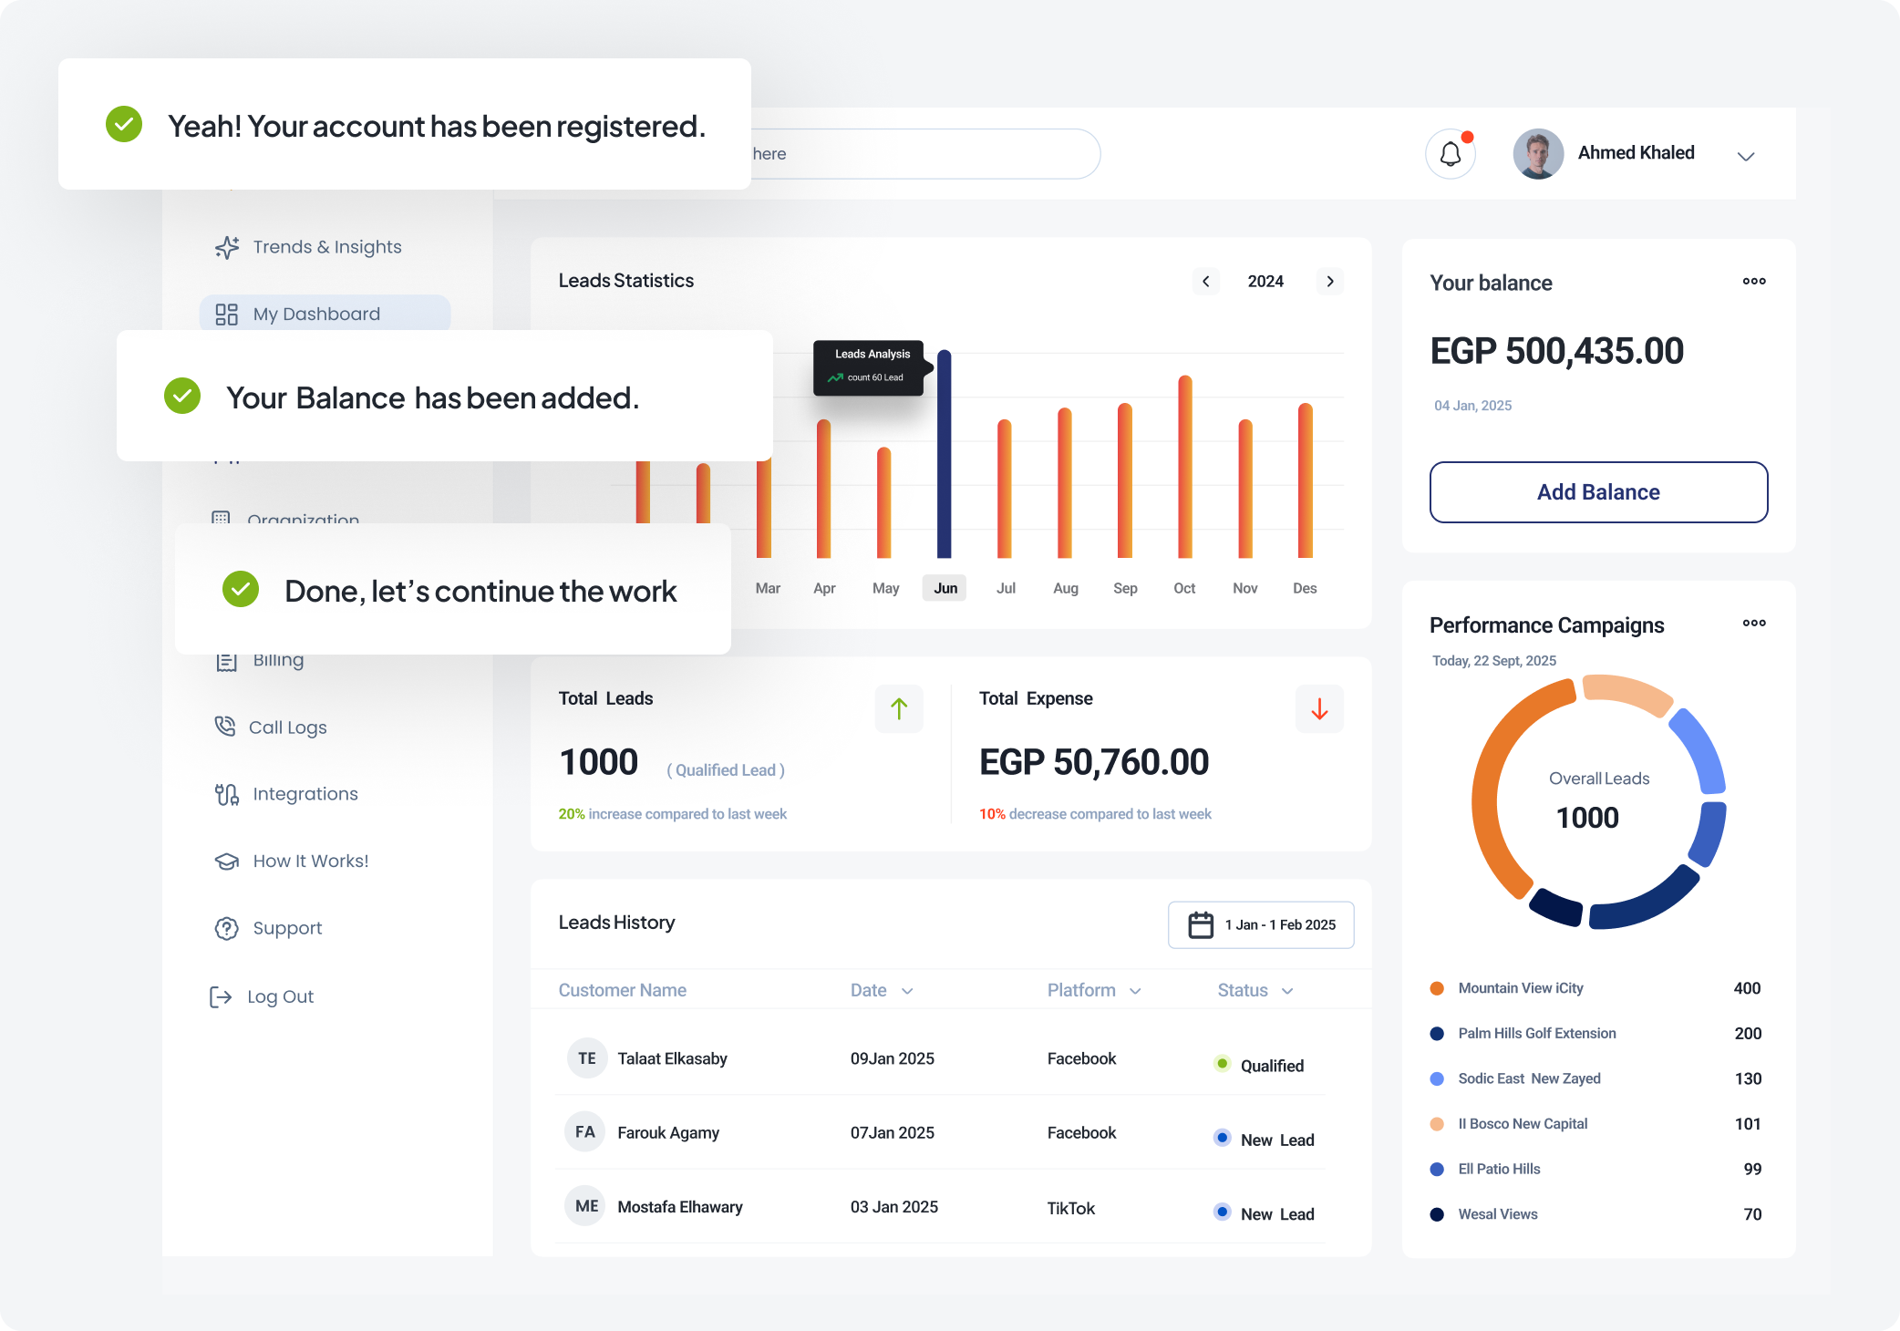
Task: Open the Support help icon
Action: point(226,927)
